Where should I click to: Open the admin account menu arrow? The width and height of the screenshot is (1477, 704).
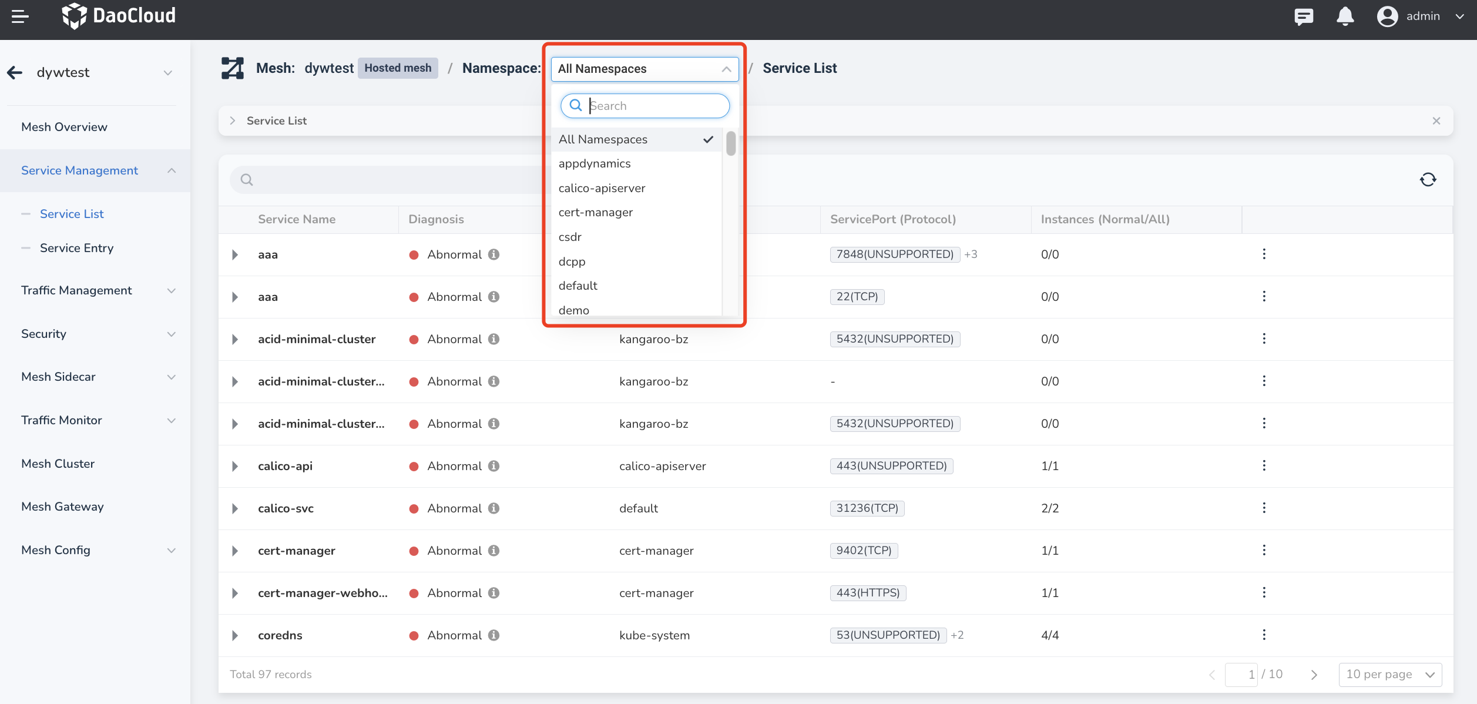pyautogui.click(x=1459, y=16)
